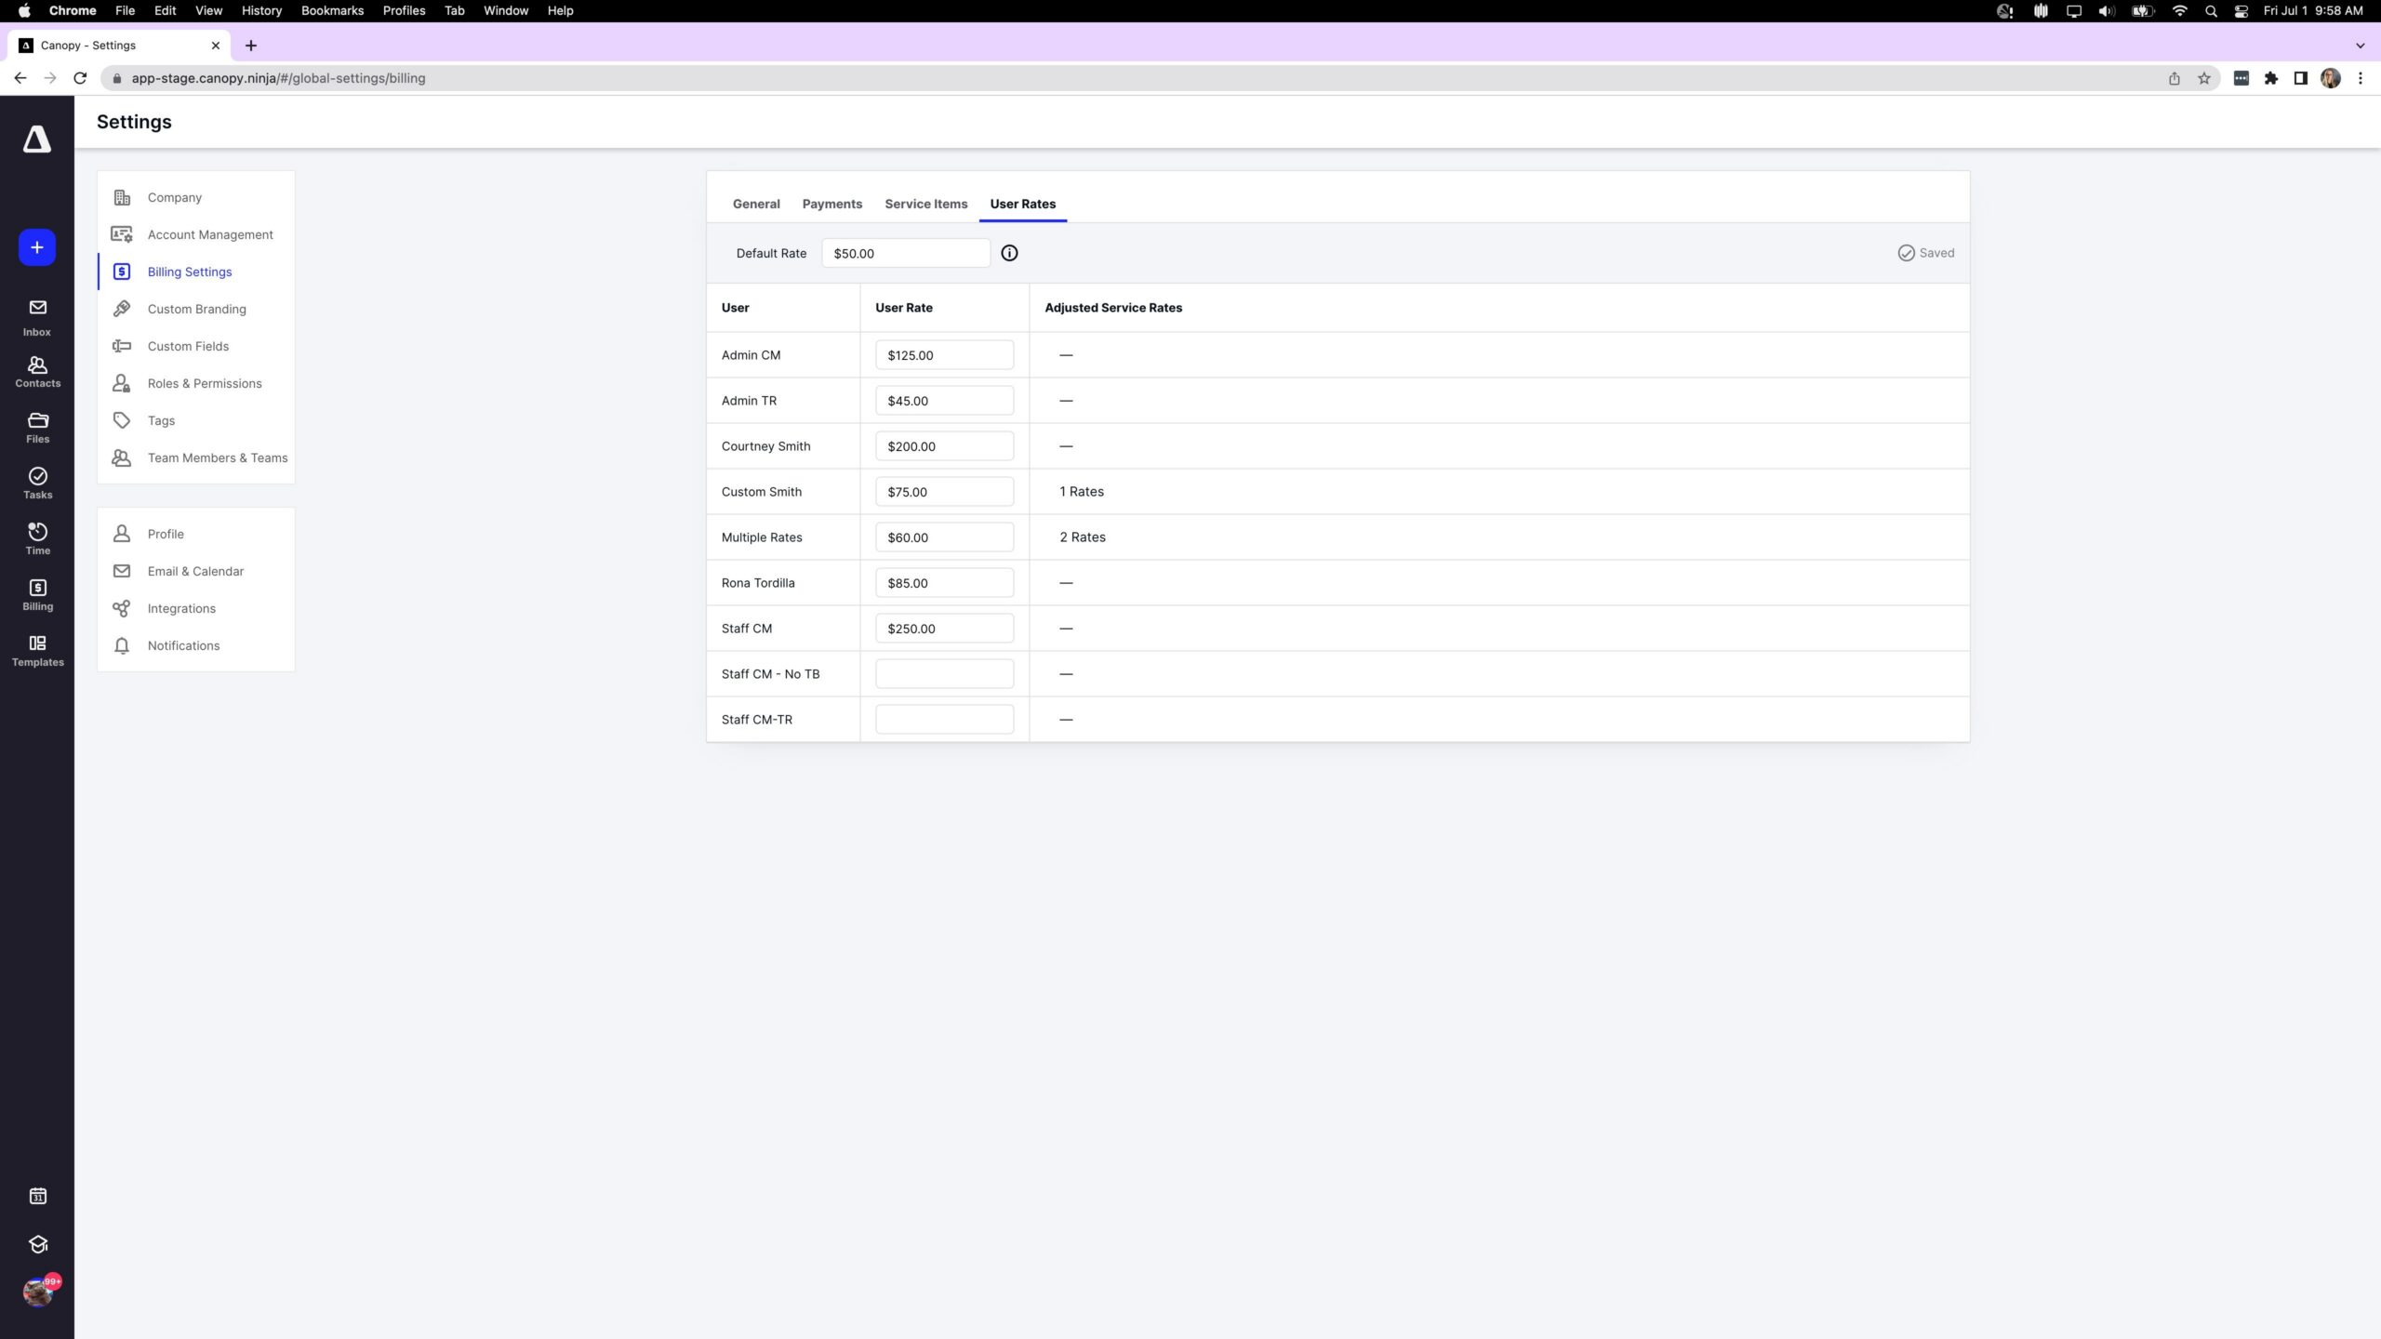Open the Bookmarks menu in the menu bar
This screenshot has width=2381, height=1339.
point(332,10)
